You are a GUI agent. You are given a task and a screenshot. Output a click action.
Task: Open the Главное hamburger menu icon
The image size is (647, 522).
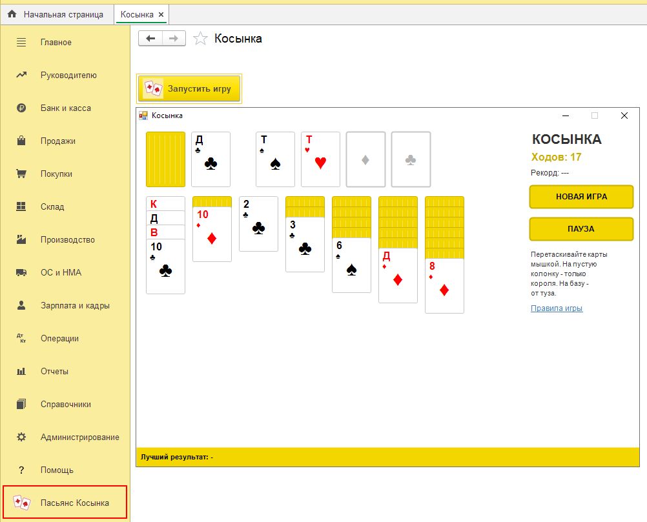click(x=21, y=42)
